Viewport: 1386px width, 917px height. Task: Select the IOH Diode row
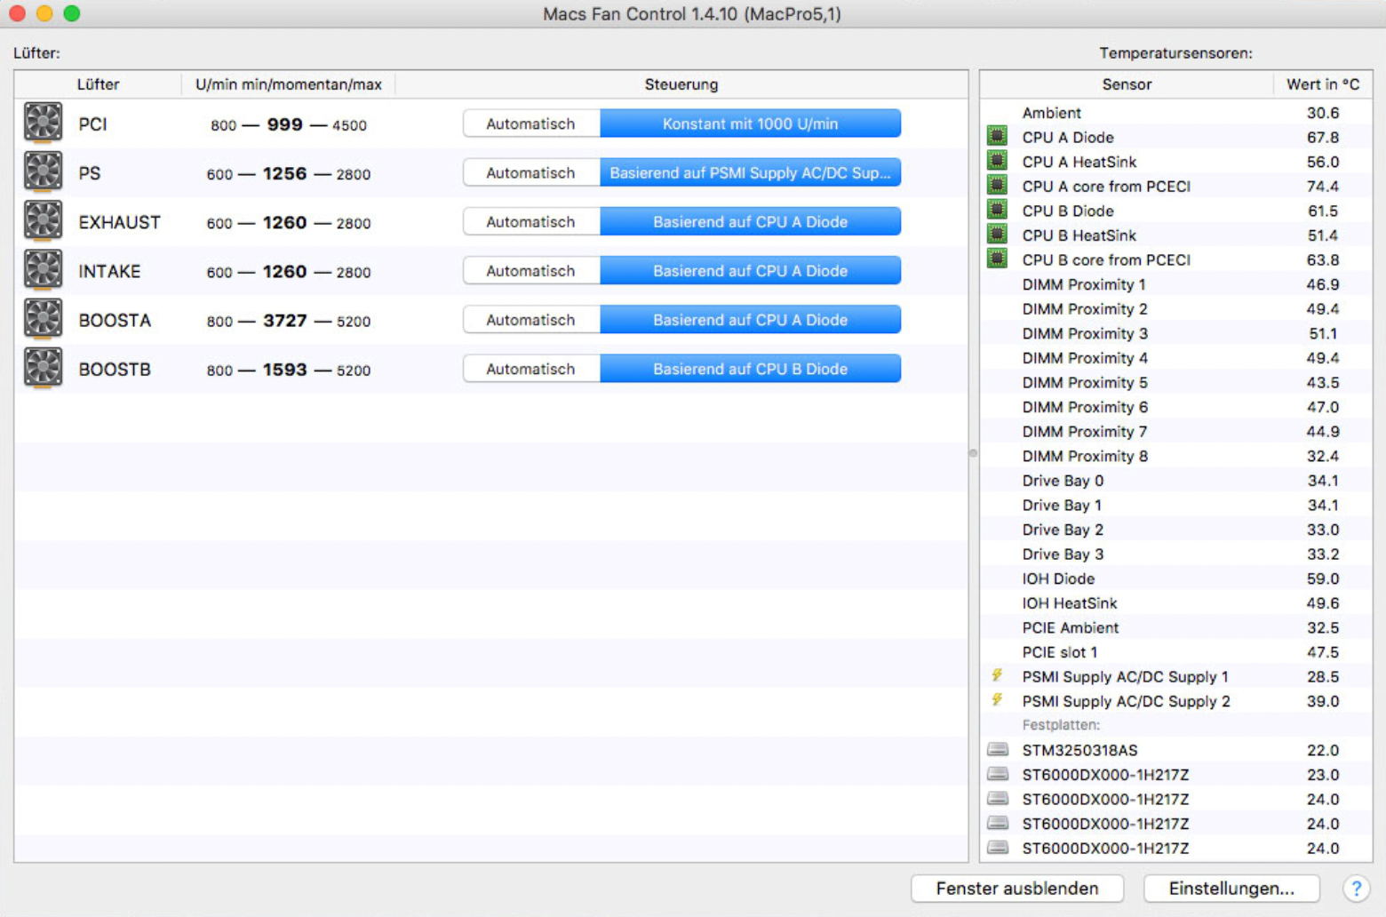tap(1176, 578)
